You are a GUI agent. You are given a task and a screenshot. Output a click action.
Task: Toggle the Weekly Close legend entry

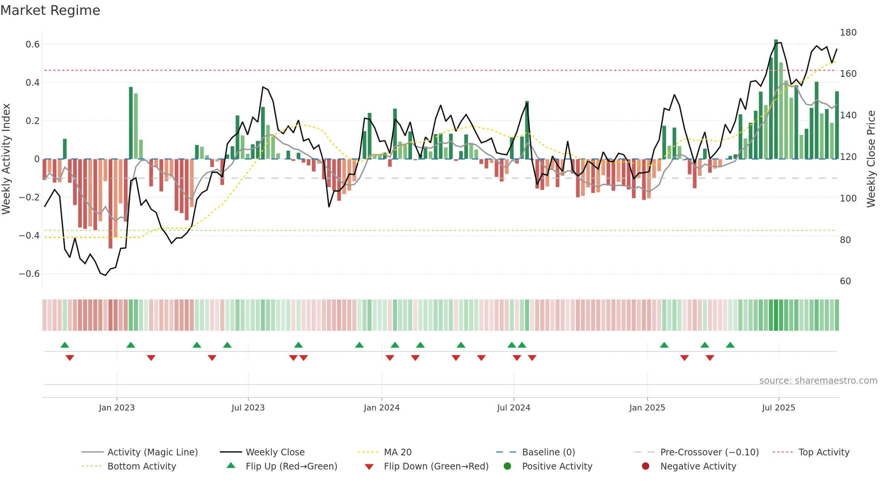pyautogui.click(x=263, y=452)
